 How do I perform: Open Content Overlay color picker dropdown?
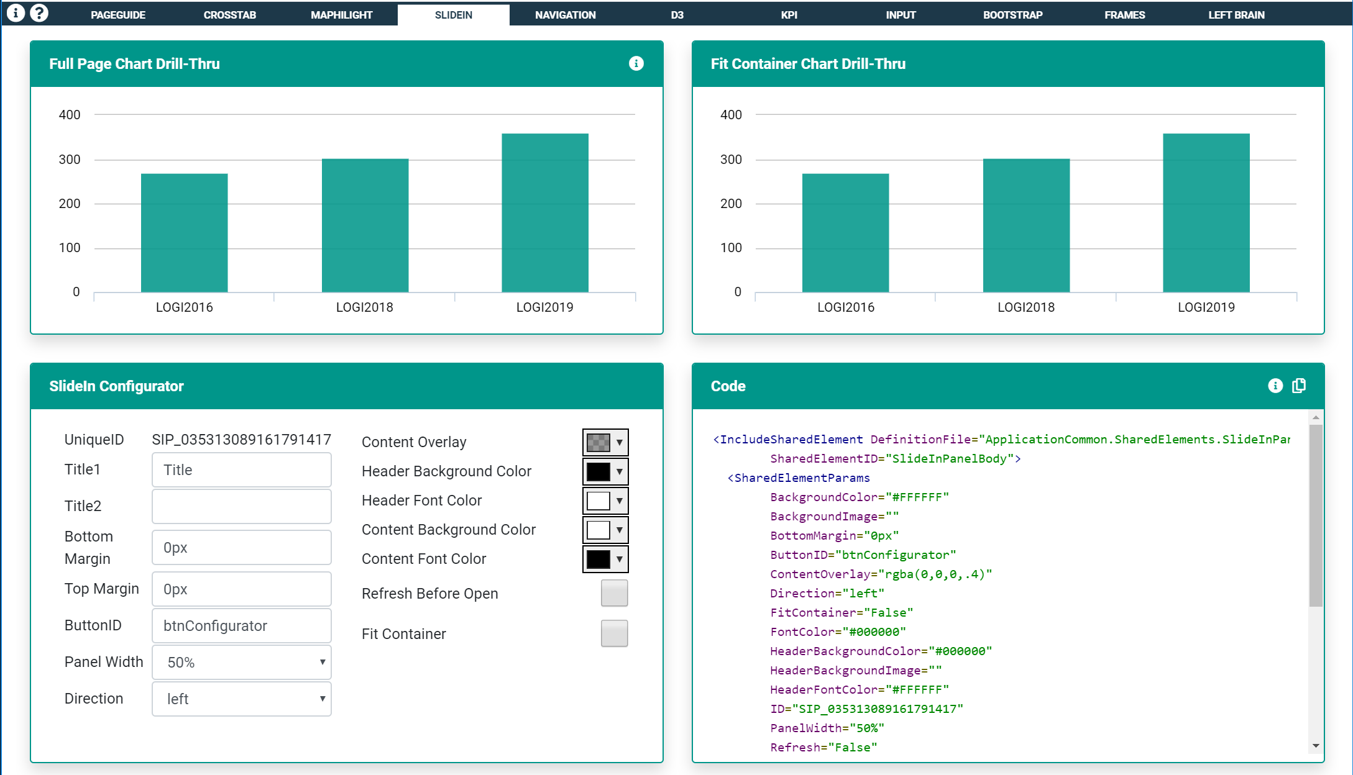[x=605, y=442]
